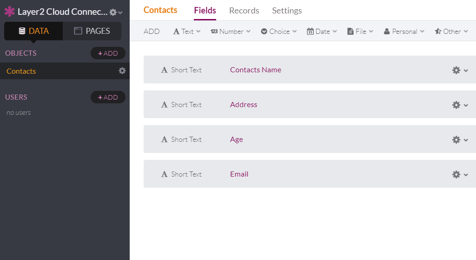Click Short Text icon in Email row
The width and height of the screenshot is (476, 260).
point(164,174)
